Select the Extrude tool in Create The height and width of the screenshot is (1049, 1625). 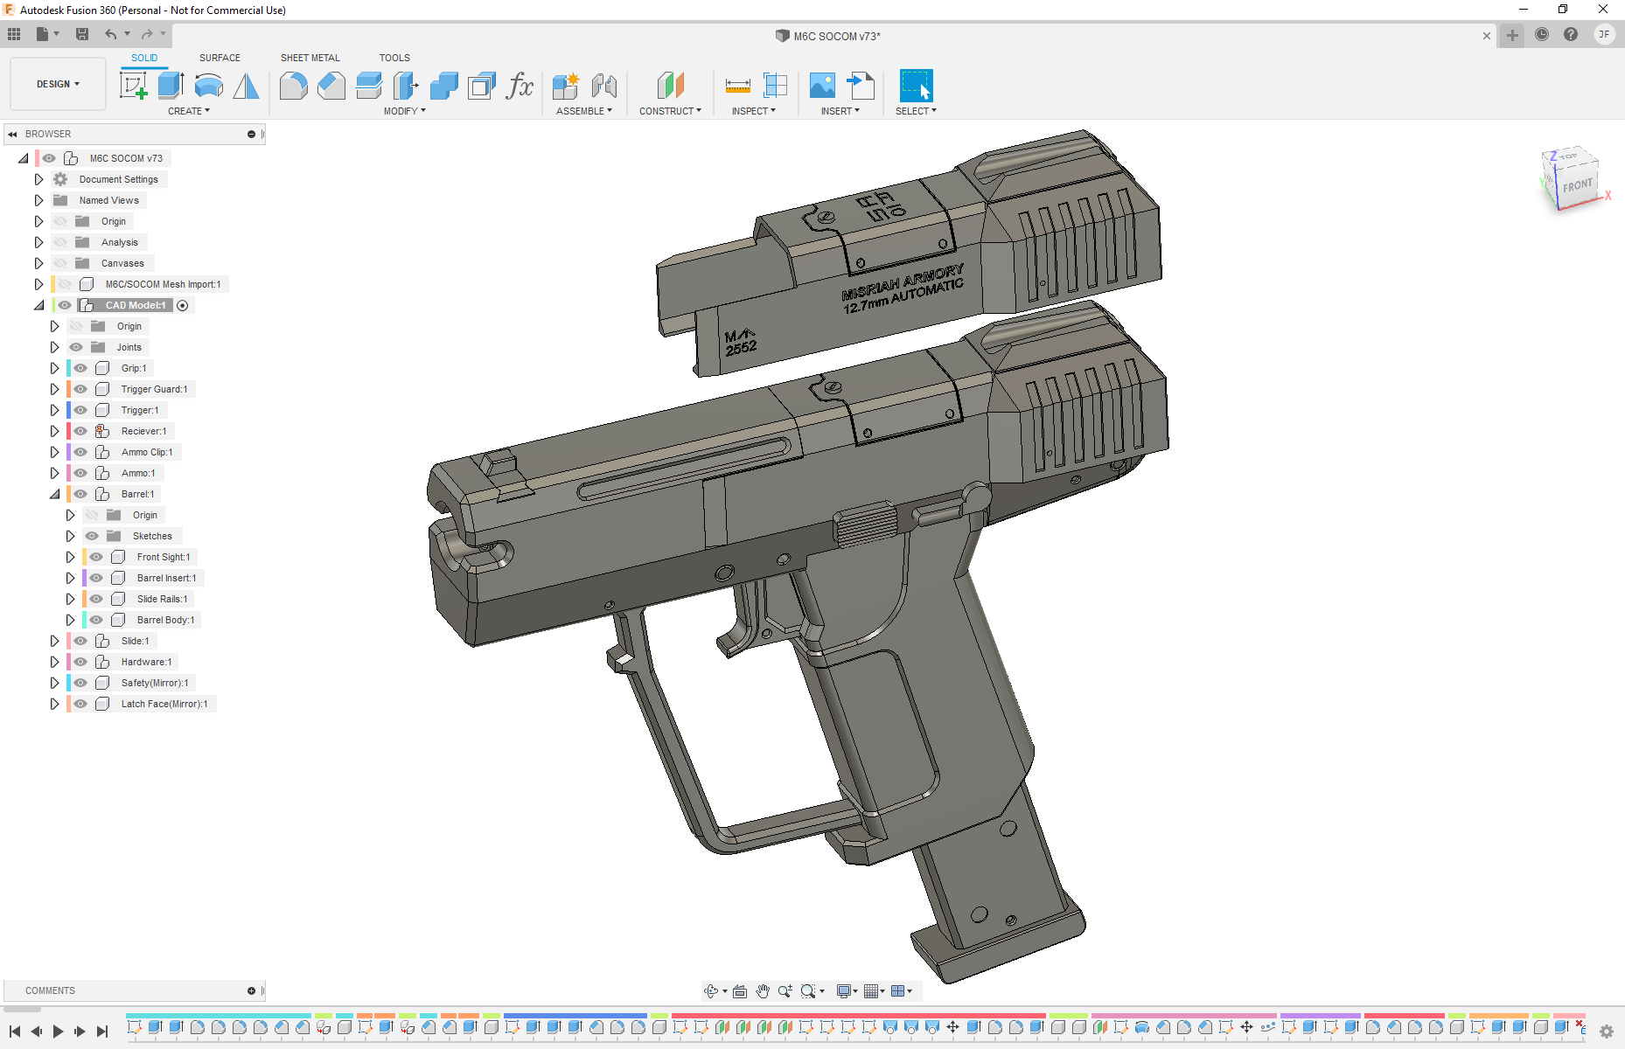point(171,86)
